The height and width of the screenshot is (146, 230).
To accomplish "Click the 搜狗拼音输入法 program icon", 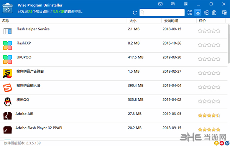I will pos(8,88).
